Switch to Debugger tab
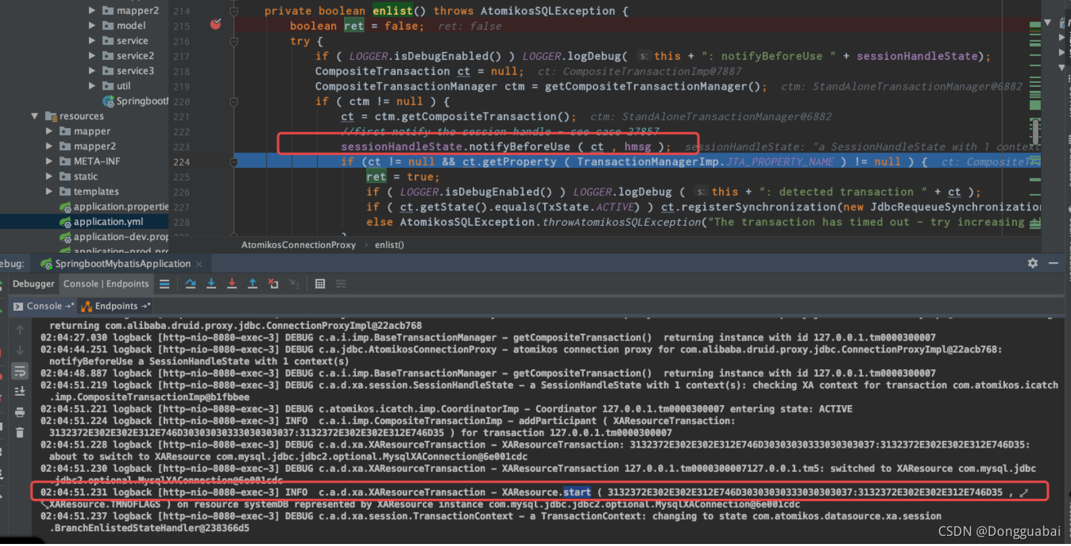This screenshot has width=1071, height=546. coord(33,284)
